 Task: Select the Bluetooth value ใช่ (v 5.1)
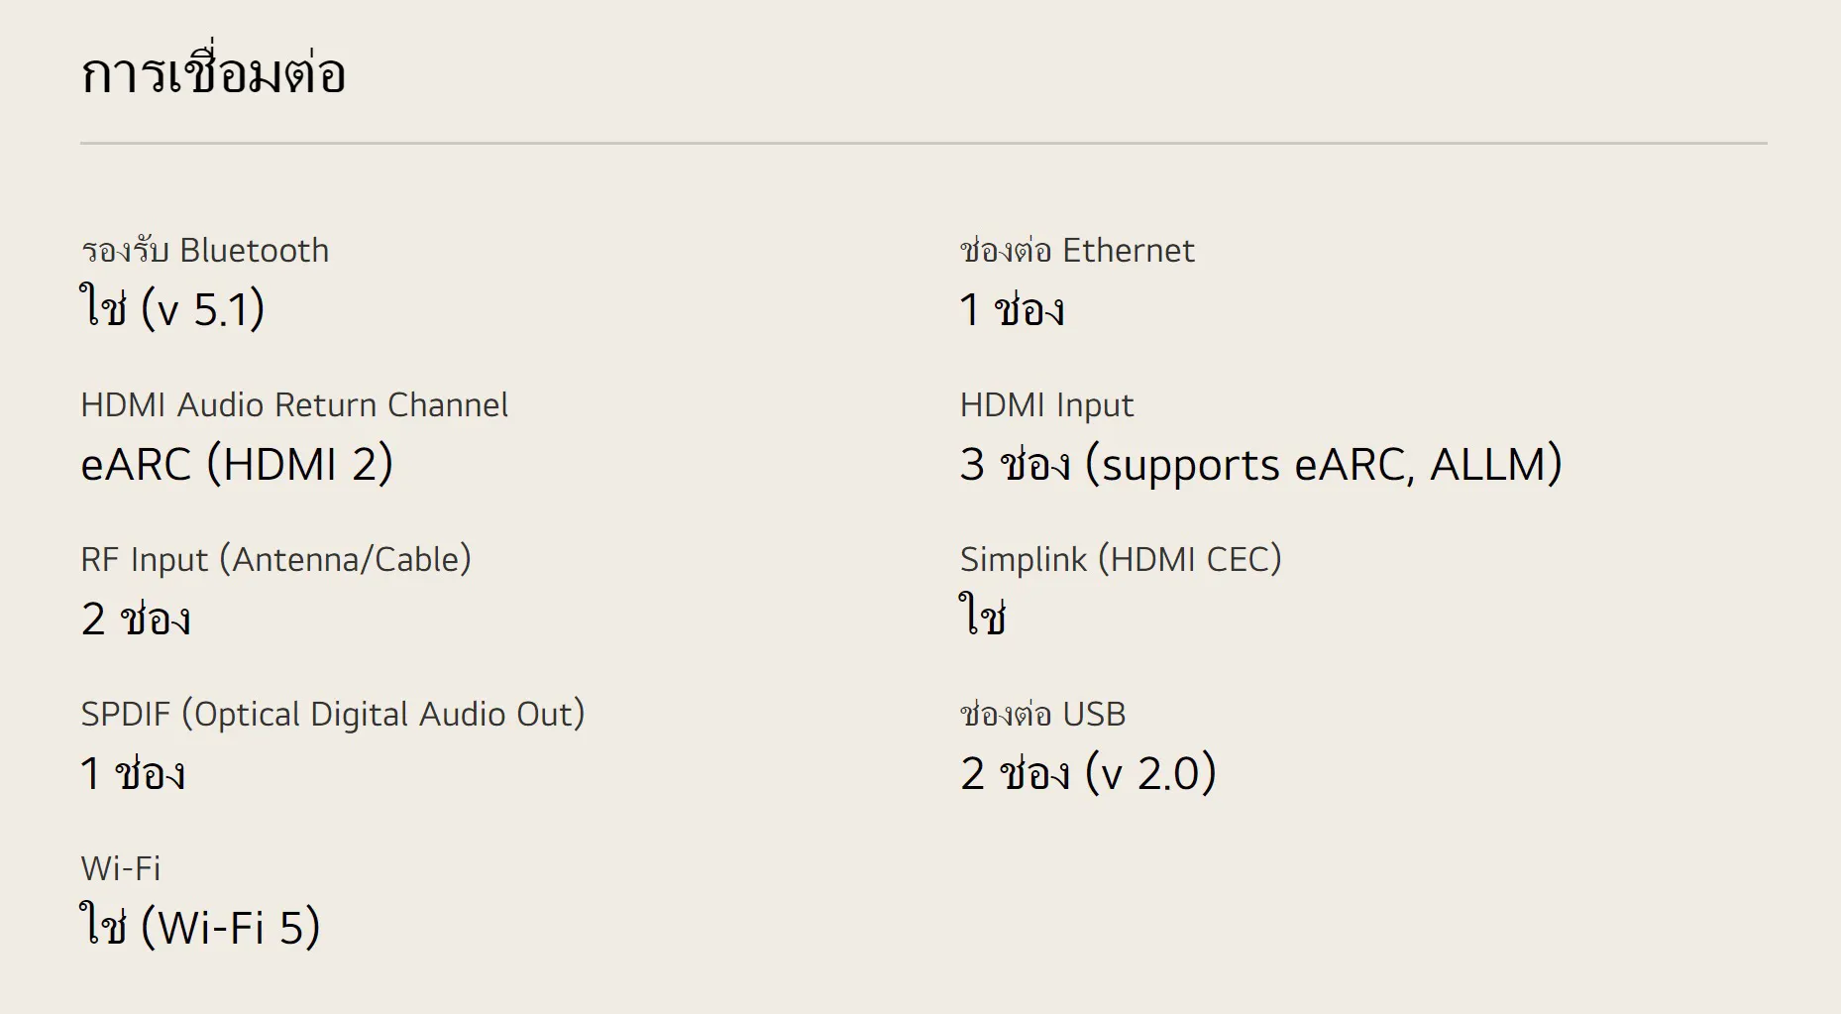[172, 308]
